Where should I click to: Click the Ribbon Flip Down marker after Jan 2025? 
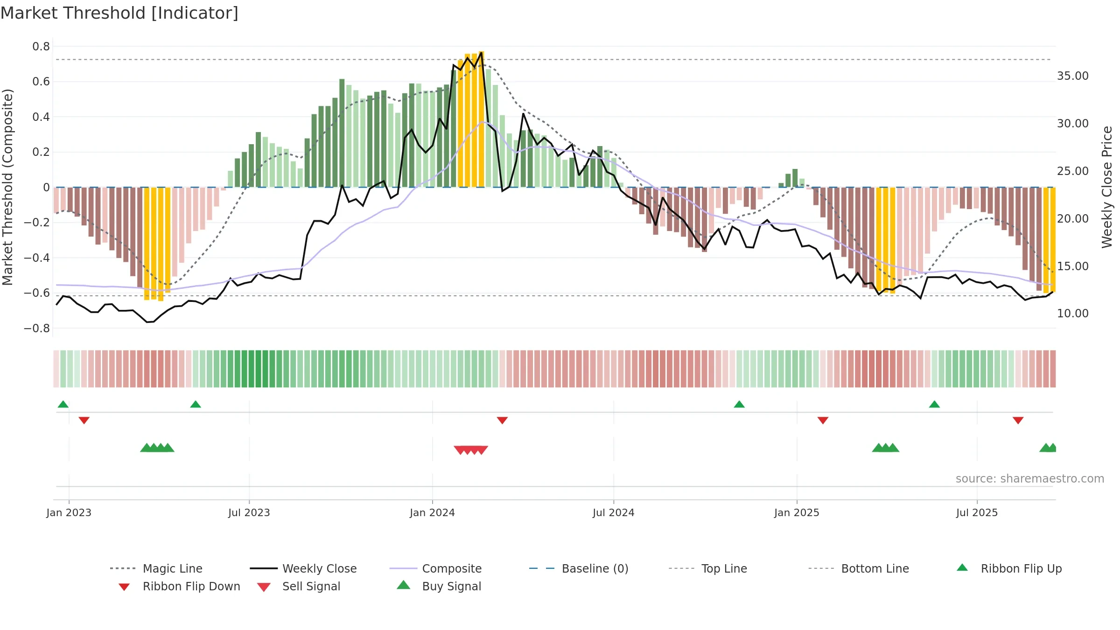click(823, 420)
